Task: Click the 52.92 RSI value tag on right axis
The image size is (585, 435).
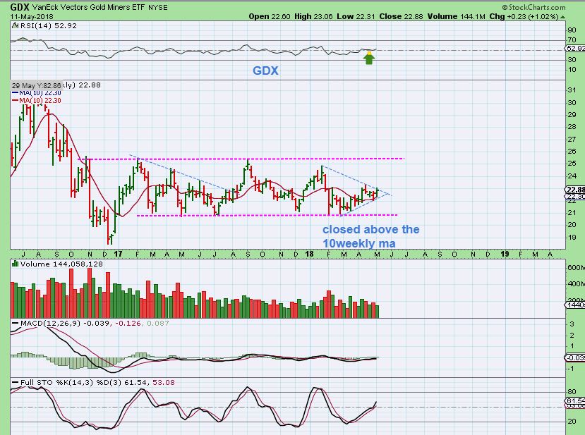Action: (x=576, y=49)
